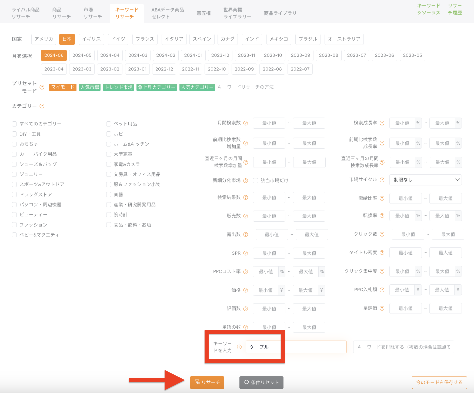This screenshot has width=474, height=393.
Task: Open the 市場サイクル 制限なし dropdown
Action: [425, 180]
